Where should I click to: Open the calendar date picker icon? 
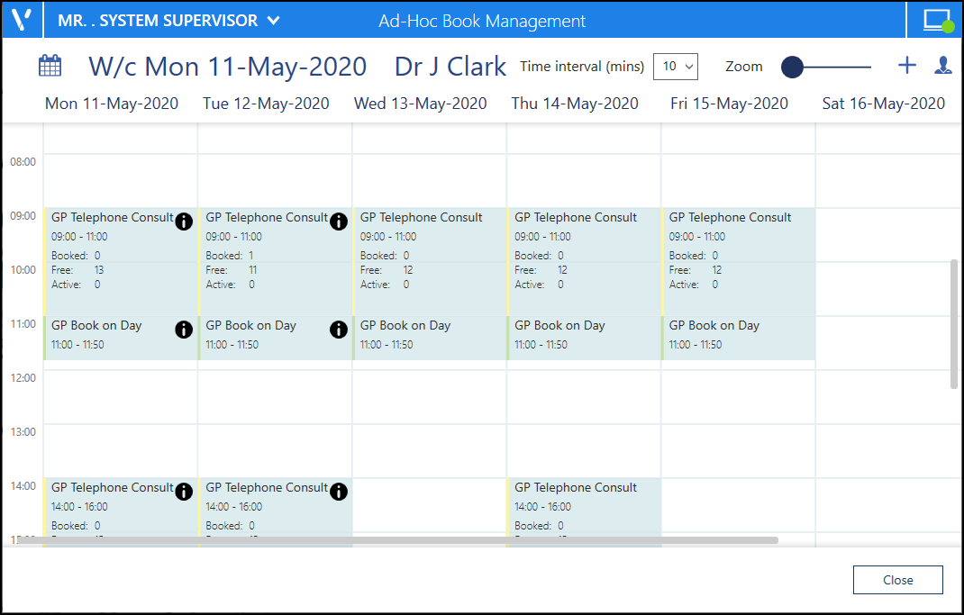(x=50, y=66)
